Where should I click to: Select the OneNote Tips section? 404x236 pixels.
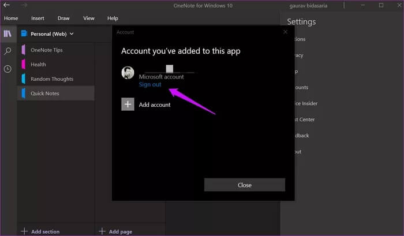click(x=56, y=50)
